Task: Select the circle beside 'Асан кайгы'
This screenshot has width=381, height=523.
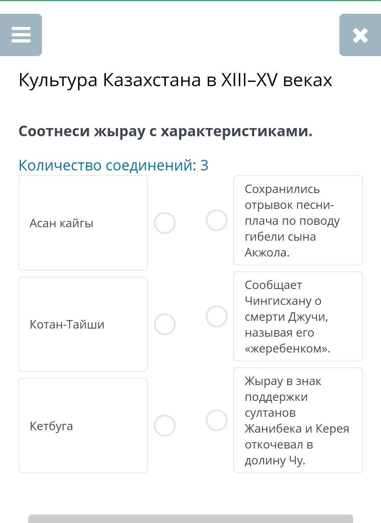Action: (x=165, y=223)
